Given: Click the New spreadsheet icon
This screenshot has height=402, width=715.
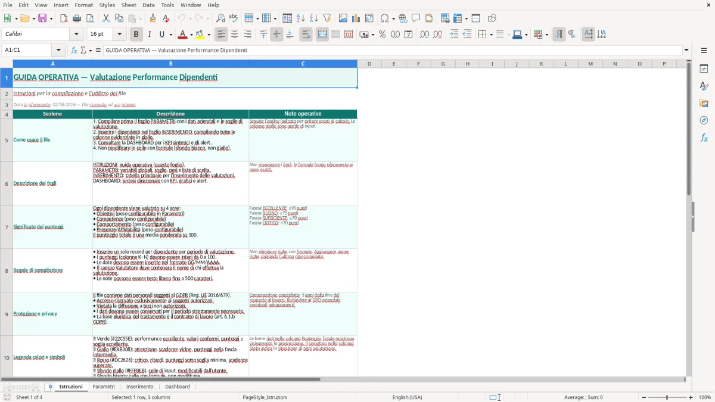Looking at the screenshot, I should pos(8,18).
